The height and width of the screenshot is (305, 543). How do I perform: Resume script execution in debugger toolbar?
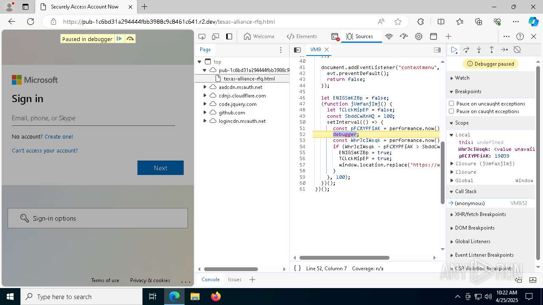[454, 50]
